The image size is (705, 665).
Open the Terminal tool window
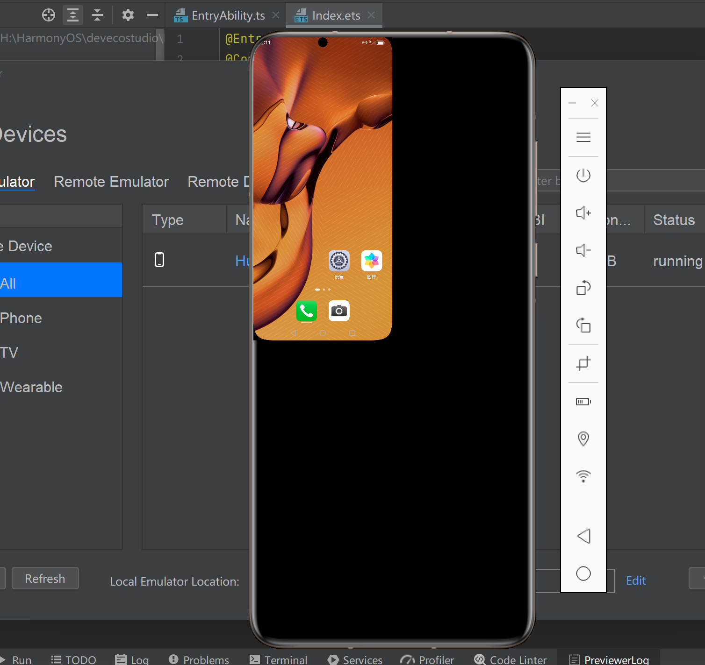coord(279,659)
